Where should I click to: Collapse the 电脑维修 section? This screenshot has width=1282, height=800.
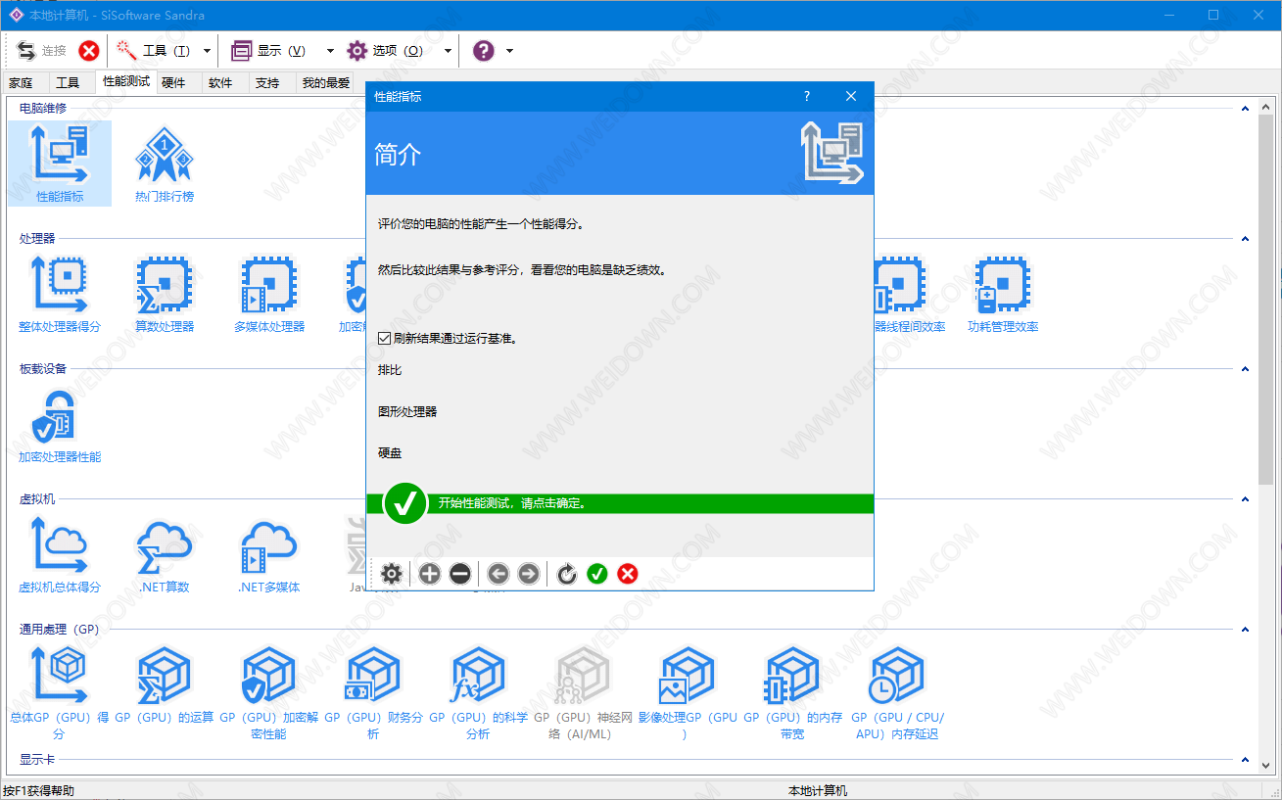1246,108
